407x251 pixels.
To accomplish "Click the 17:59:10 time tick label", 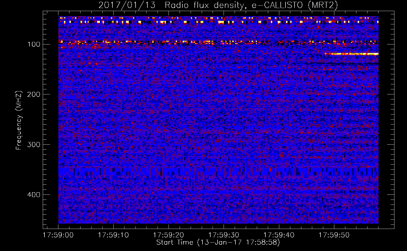I will (113, 235).
